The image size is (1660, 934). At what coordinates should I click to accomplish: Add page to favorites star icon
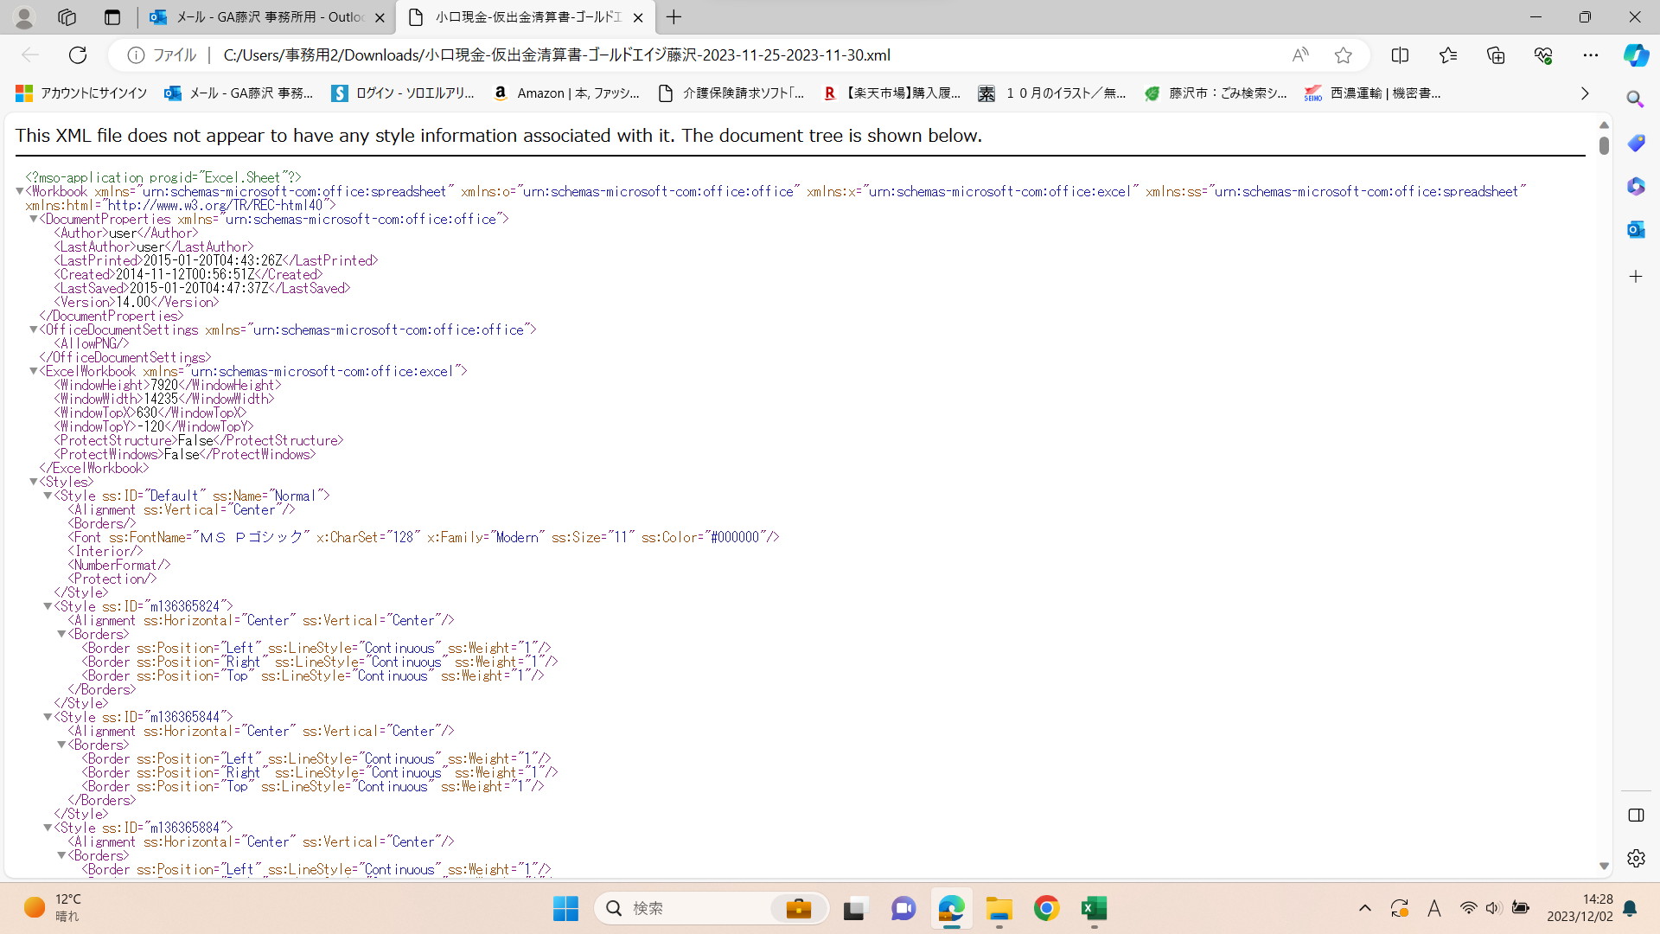point(1343,55)
